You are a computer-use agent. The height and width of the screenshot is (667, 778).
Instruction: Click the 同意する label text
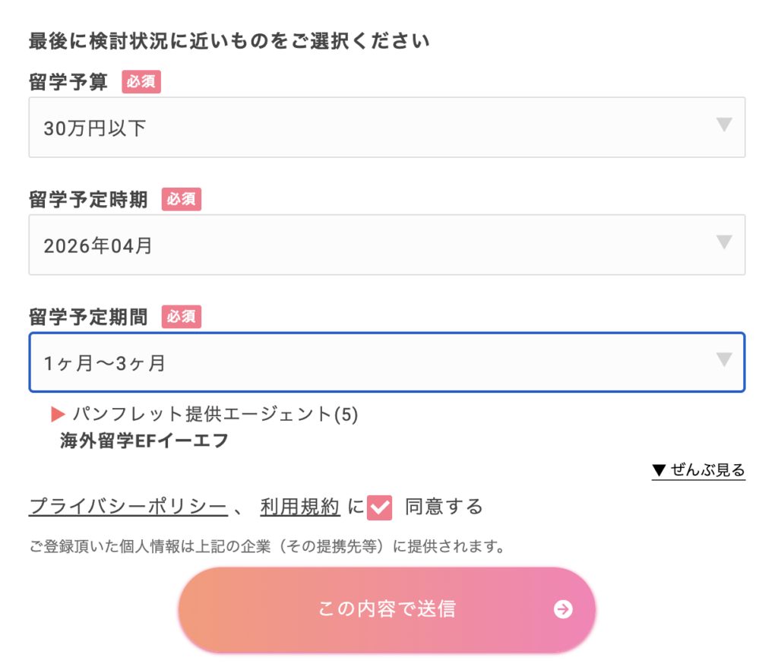pos(444,507)
